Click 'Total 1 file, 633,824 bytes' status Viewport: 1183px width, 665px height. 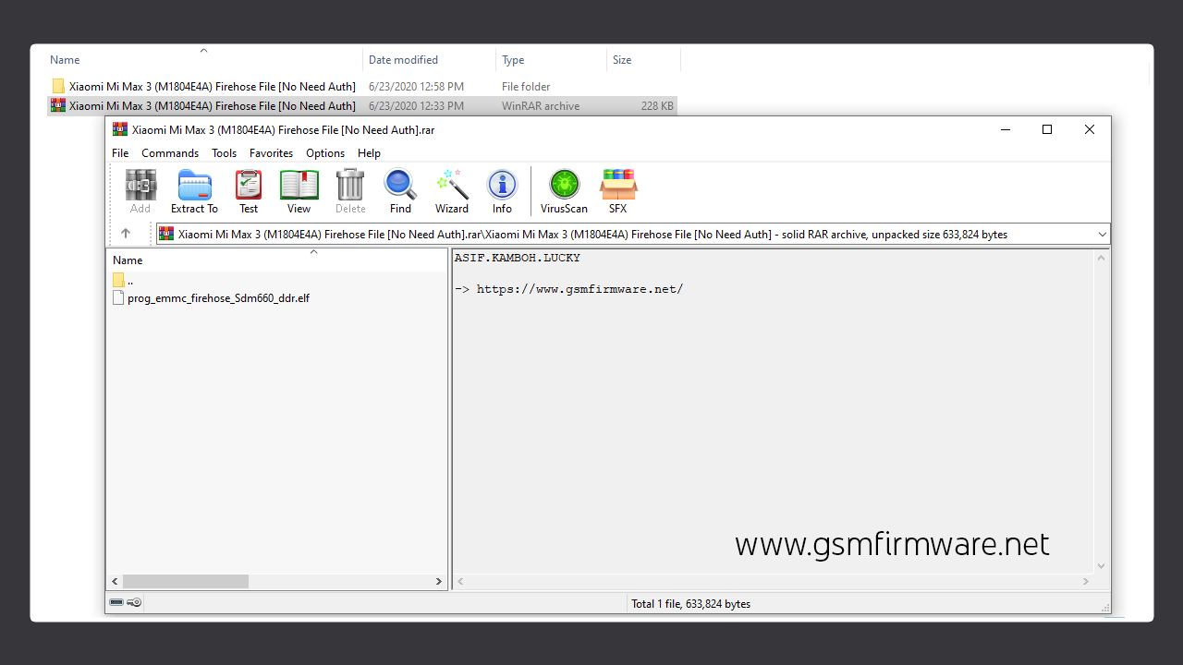coord(690,604)
